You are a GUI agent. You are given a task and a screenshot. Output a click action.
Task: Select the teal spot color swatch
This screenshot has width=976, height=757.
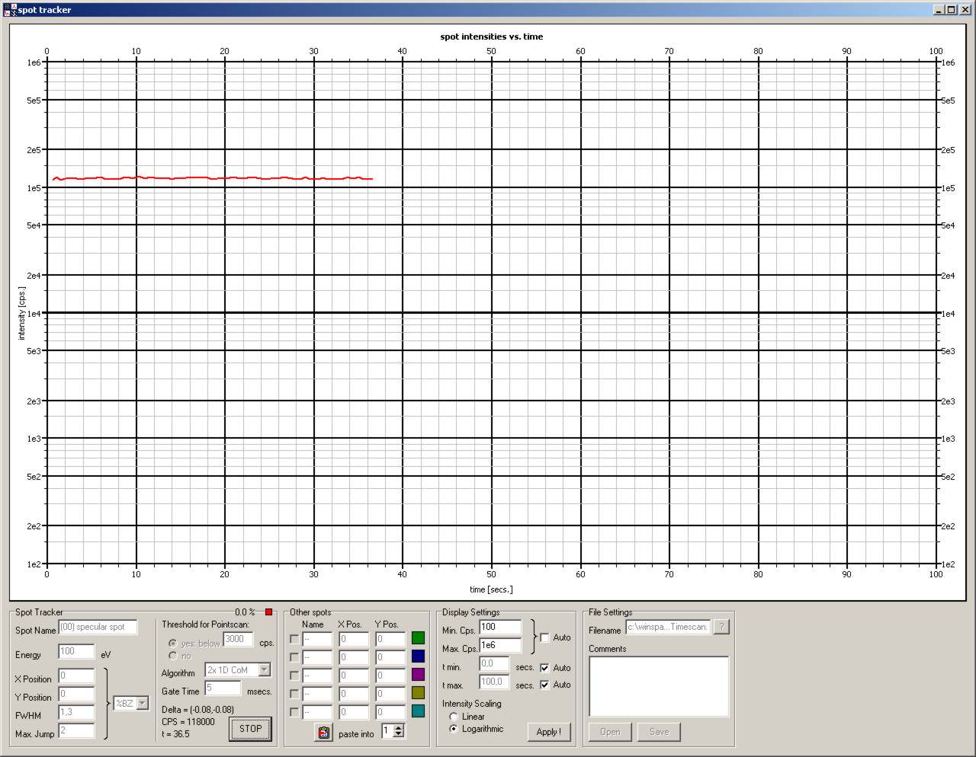pos(418,711)
